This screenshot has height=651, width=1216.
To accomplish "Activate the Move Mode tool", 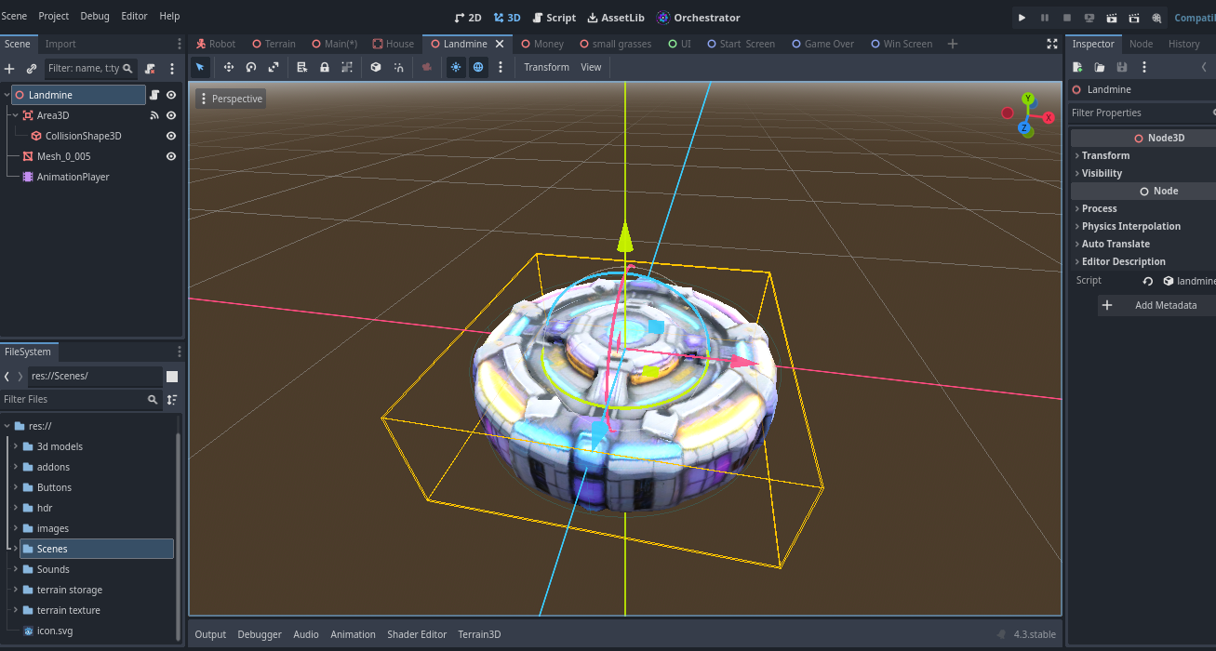I will click(x=229, y=67).
